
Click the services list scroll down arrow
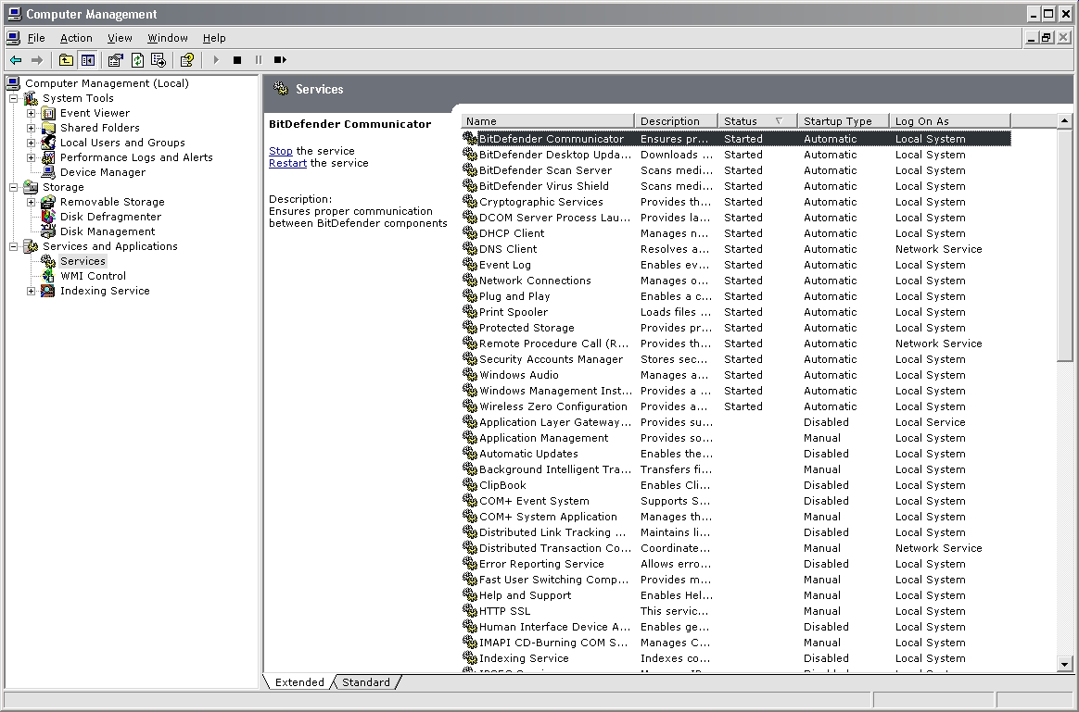click(1064, 665)
